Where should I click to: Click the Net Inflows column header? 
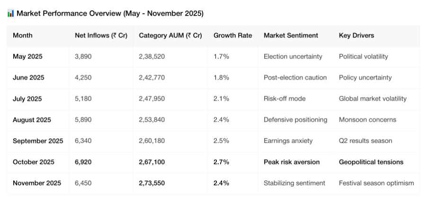pyautogui.click(x=101, y=35)
